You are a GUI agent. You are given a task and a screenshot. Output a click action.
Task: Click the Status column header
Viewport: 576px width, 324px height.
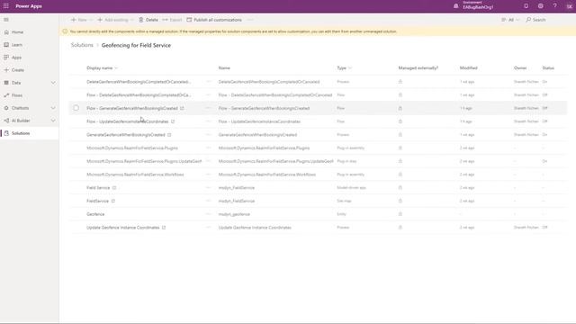548,68
